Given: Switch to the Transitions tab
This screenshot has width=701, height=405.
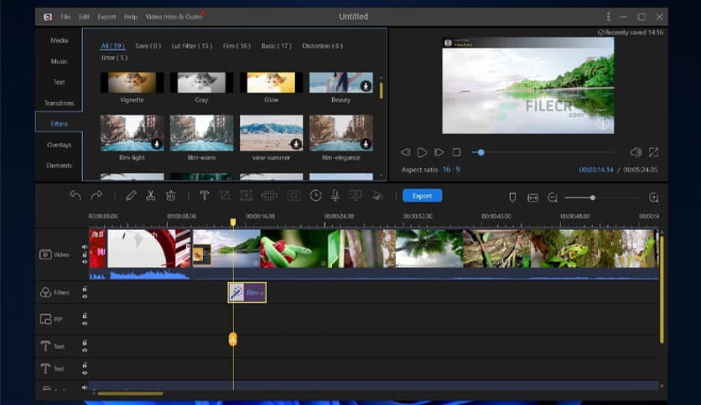Looking at the screenshot, I should click(59, 103).
